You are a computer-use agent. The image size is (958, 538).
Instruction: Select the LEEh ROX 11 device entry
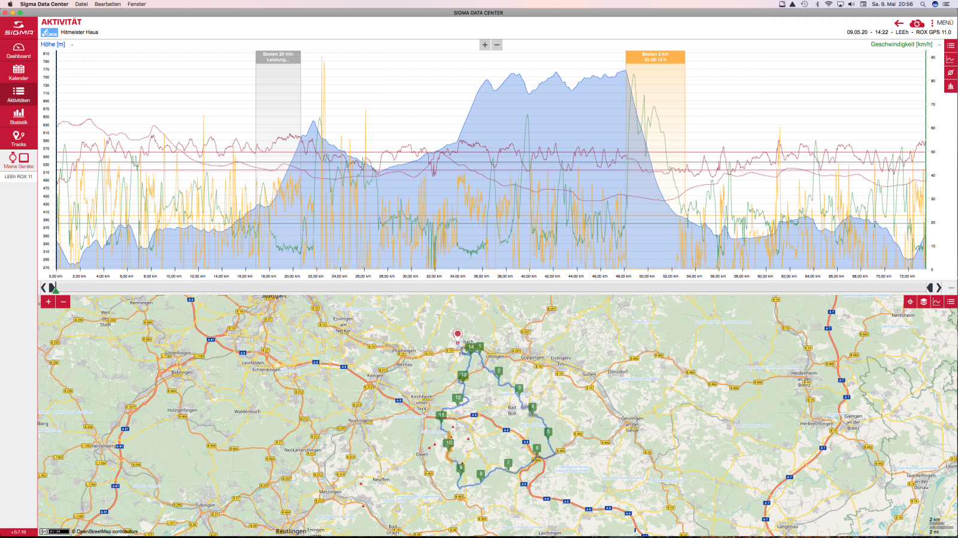[x=19, y=176]
